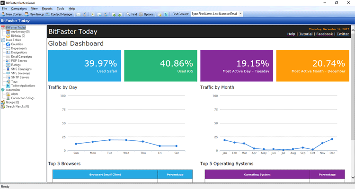Click the blue Used Safari tile
355x189 pixels.
(84, 66)
